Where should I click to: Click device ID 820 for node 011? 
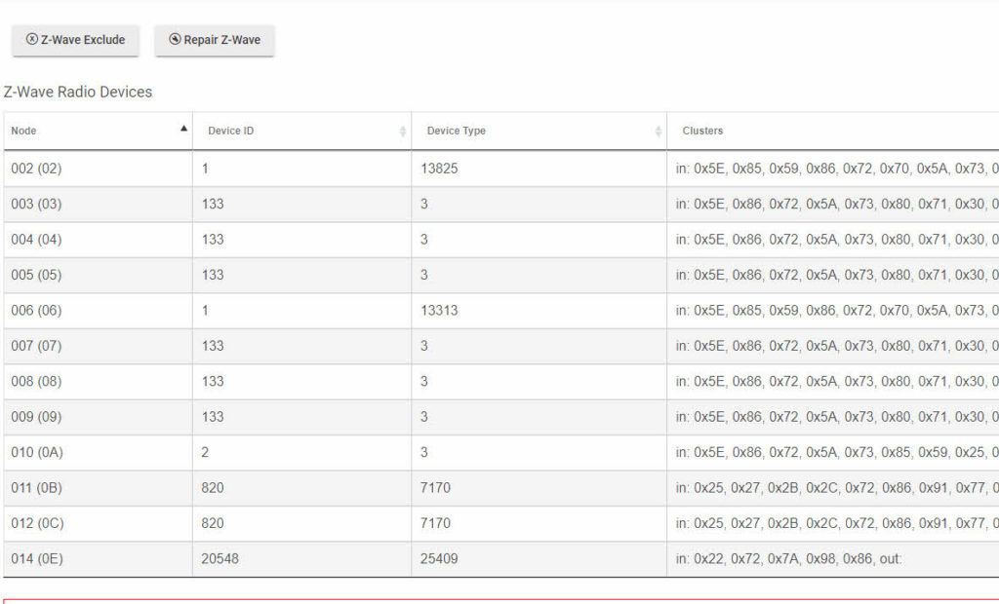click(x=212, y=488)
